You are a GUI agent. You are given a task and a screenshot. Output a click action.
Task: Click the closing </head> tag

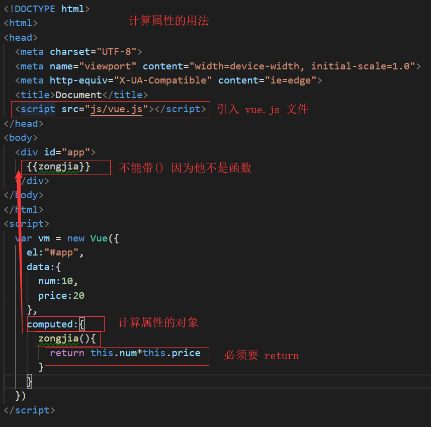click(24, 123)
